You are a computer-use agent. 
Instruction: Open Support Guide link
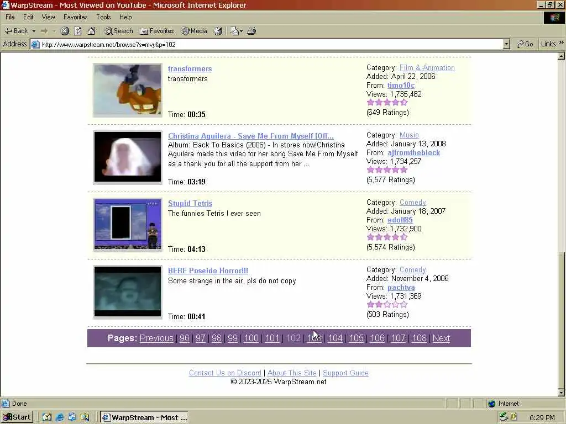pos(345,373)
